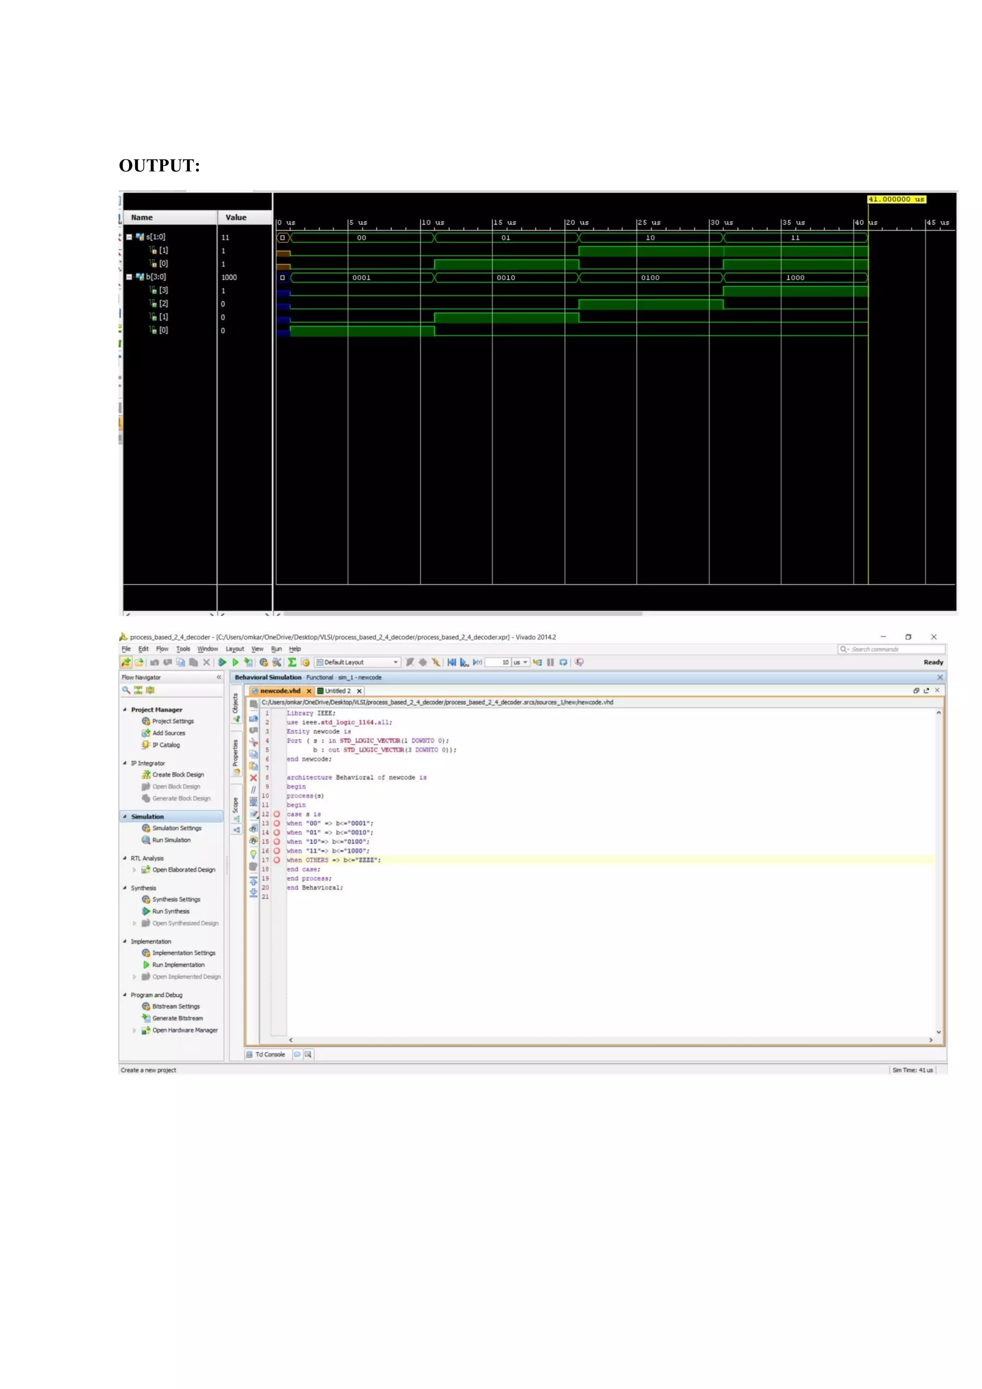Click the waveform horizontal scrollbar
Viewport: 982px width, 1389px height.
[x=463, y=613]
